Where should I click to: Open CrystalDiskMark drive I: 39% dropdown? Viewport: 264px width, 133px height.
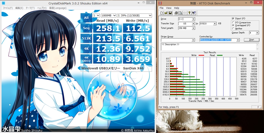135,15
